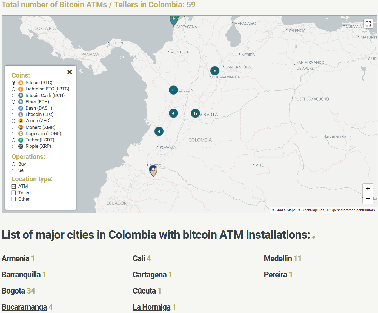Select Ripple (XRP) radio button
This screenshot has width=378, height=313.
pos(13,146)
